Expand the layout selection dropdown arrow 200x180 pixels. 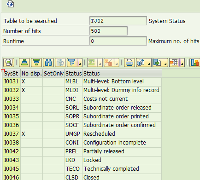pos(182,63)
